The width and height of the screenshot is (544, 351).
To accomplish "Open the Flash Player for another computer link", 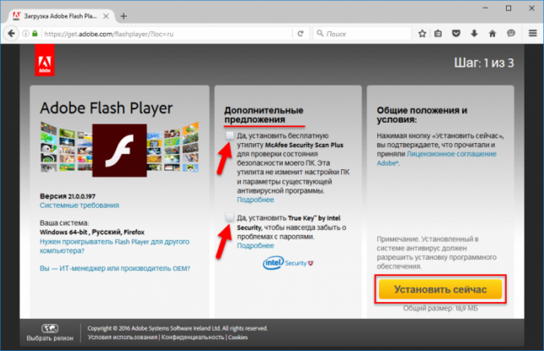I will [x=114, y=246].
